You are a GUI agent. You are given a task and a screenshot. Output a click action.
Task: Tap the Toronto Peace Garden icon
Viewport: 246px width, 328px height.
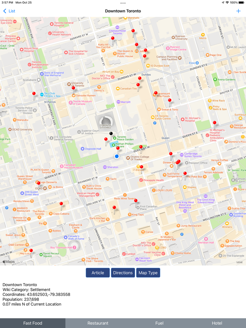114,138
